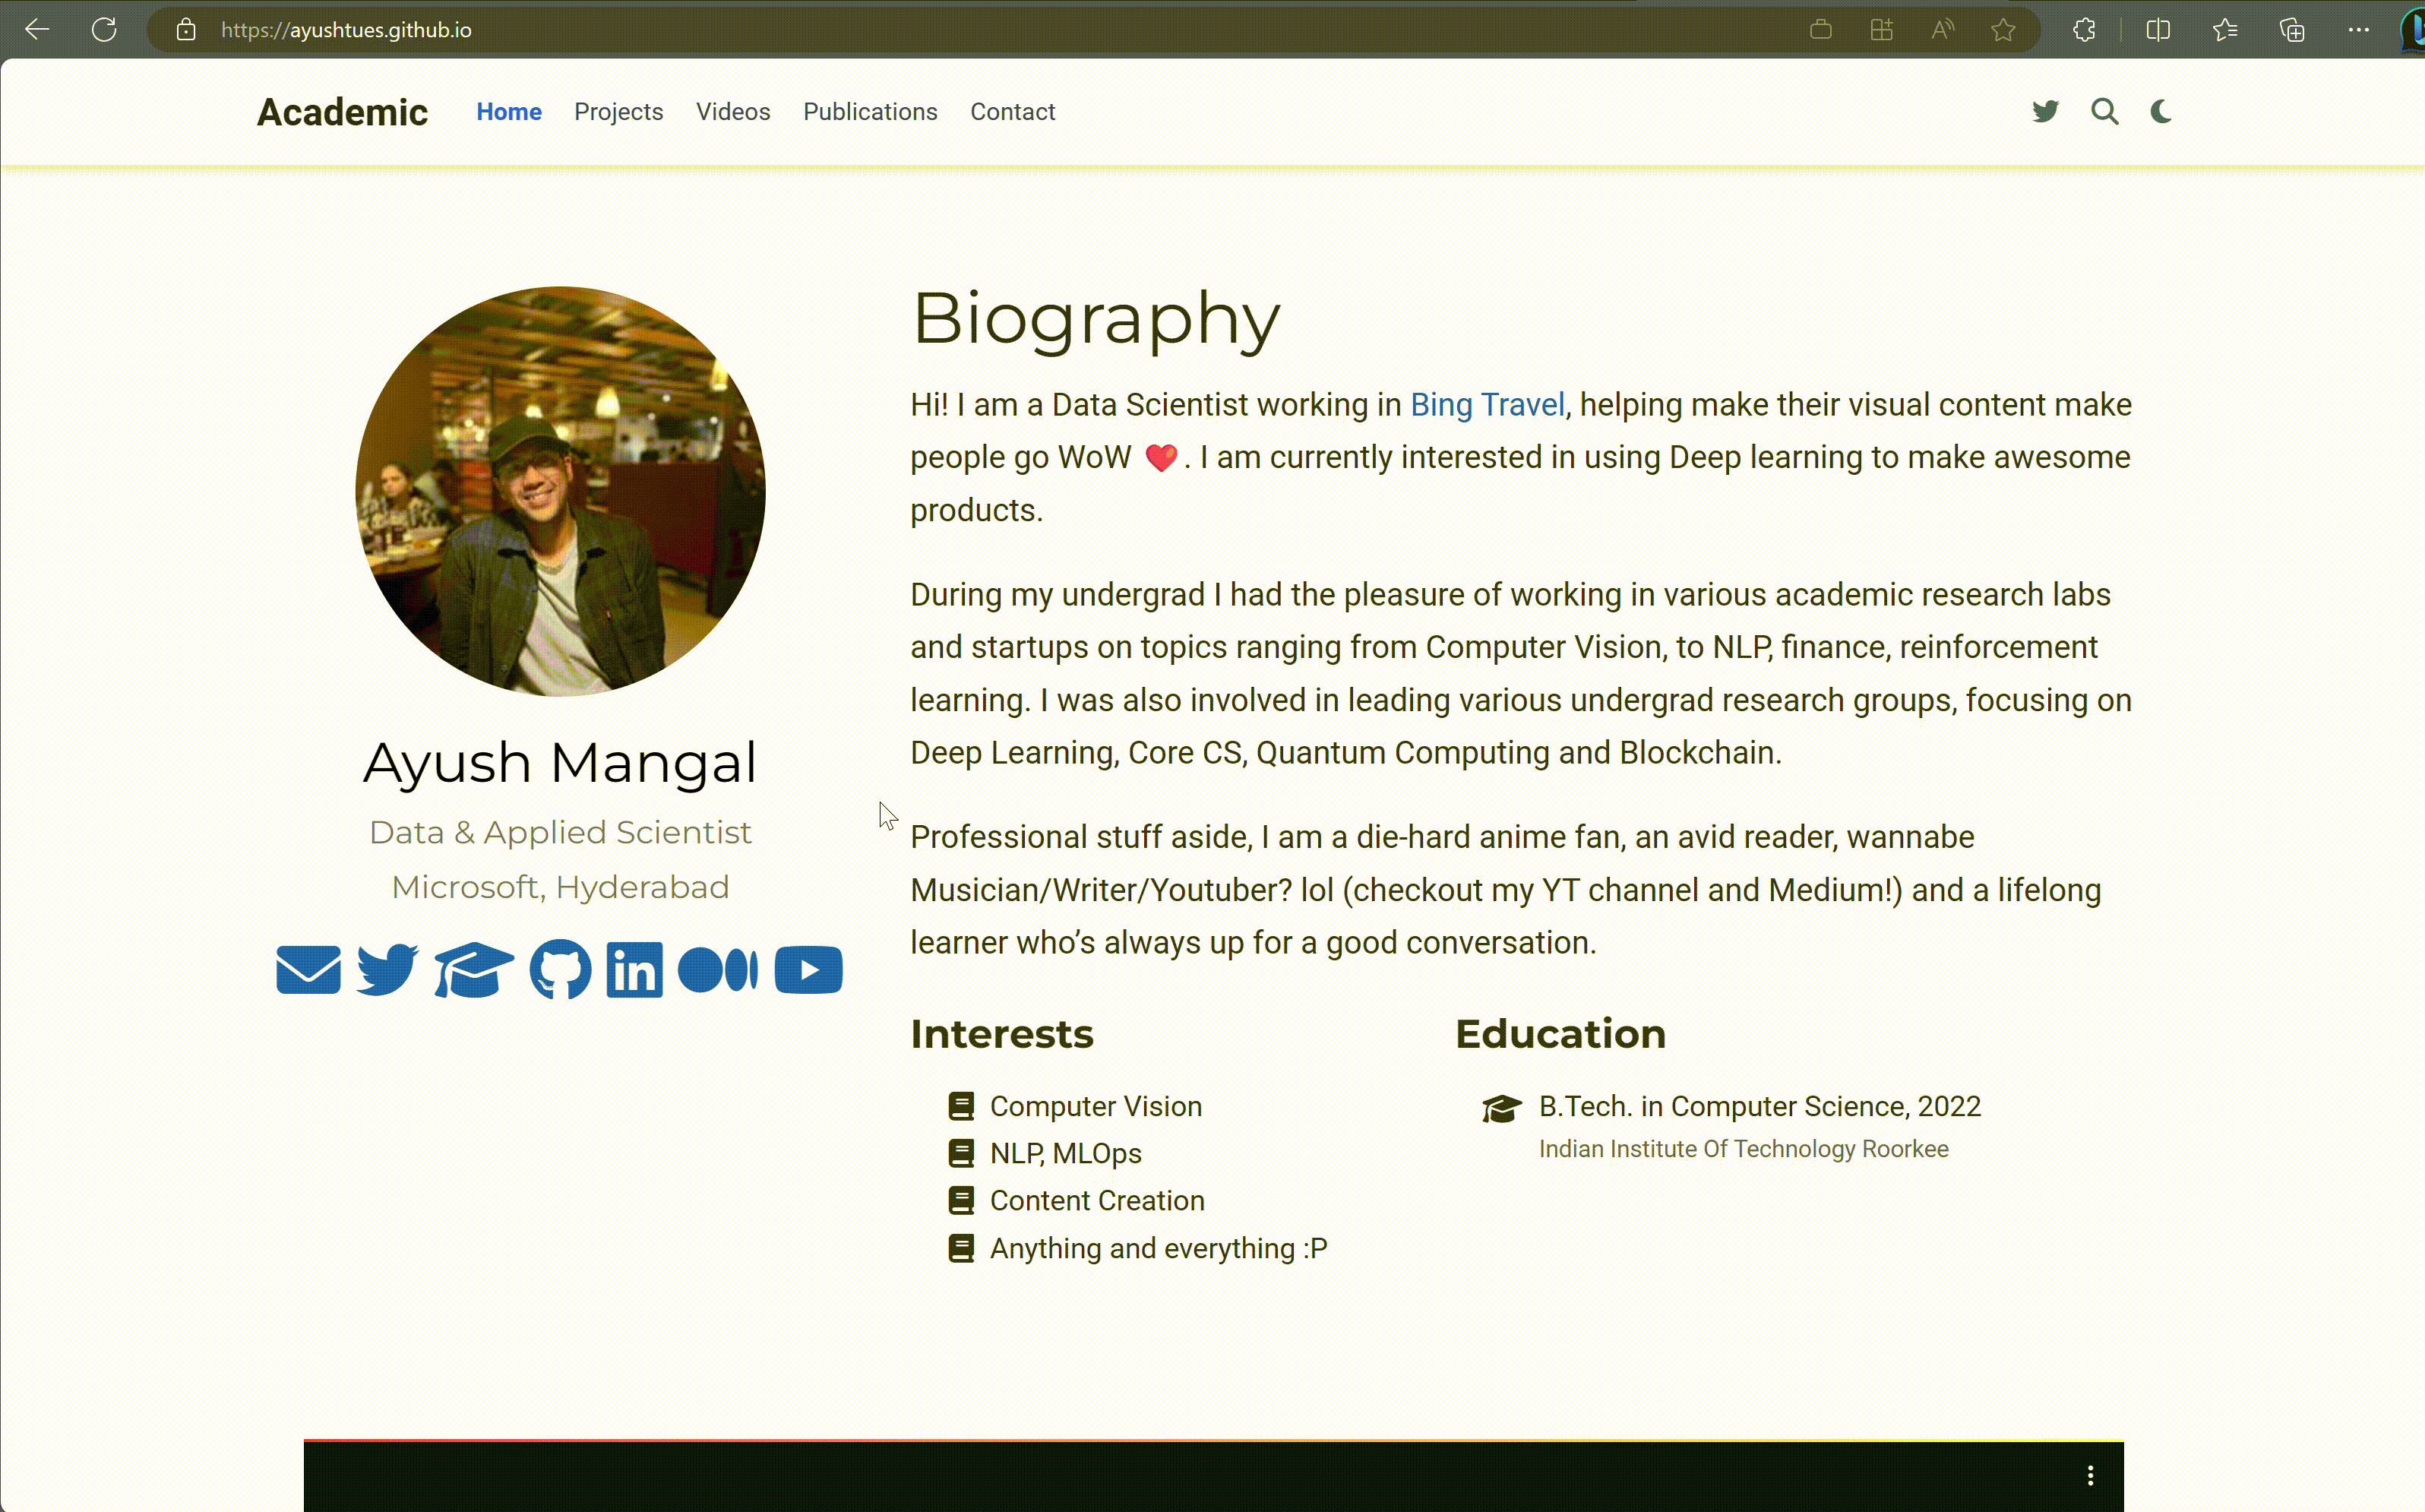
Task: Click the 'Content Creation' interest item
Action: click(x=1096, y=1201)
